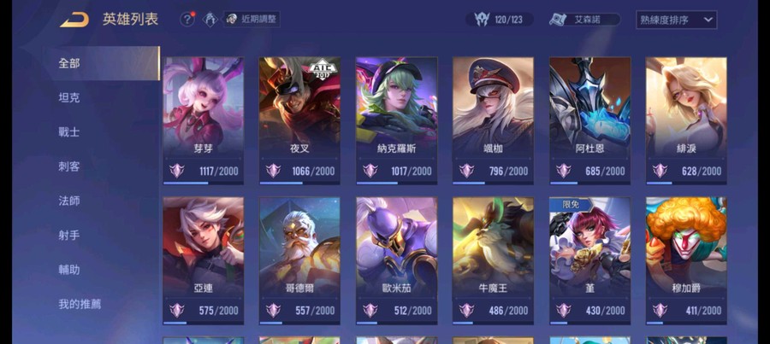Open the 我的推薦 tab
This screenshot has width=770, height=344.
coord(80,304)
